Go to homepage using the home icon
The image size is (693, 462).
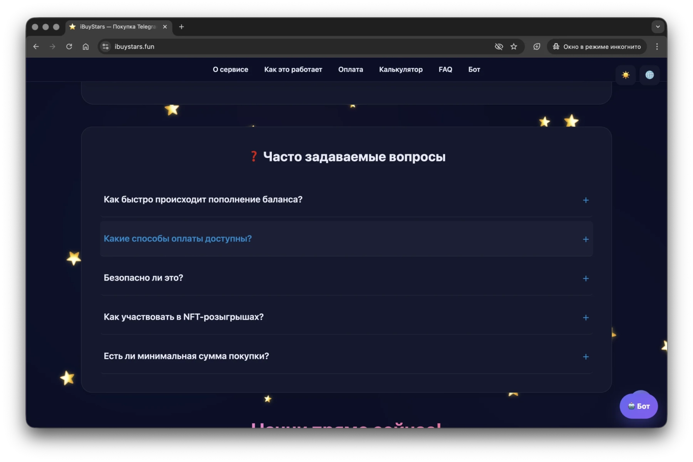point(86,47)
